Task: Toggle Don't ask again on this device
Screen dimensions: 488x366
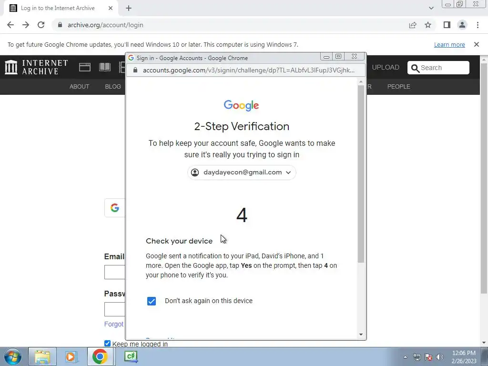Action: pyautogui.click(x=152, y=301)
